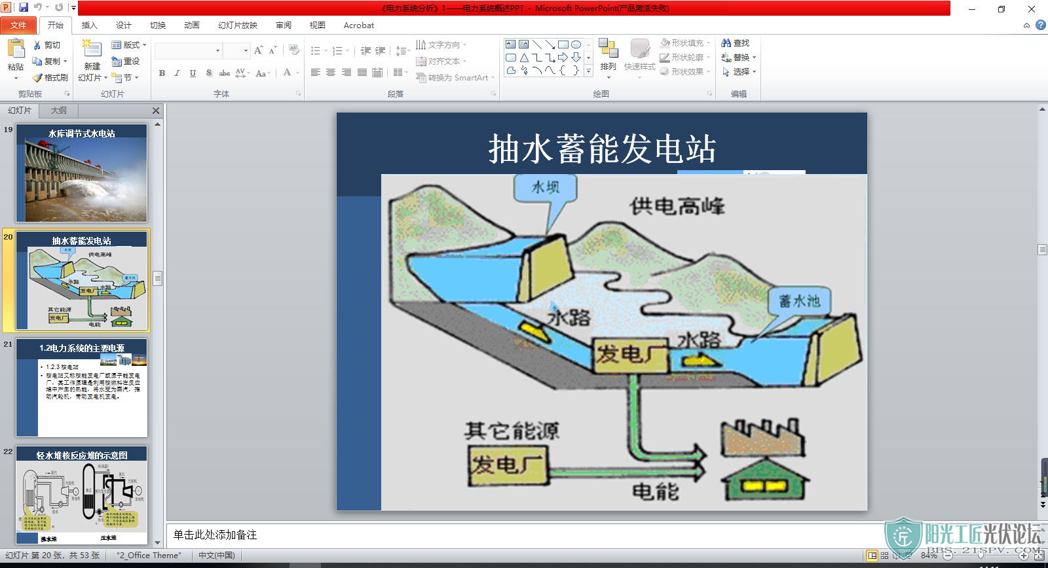Switch to the Slide Show (幻灯片放映) tab

pos(238,25)
